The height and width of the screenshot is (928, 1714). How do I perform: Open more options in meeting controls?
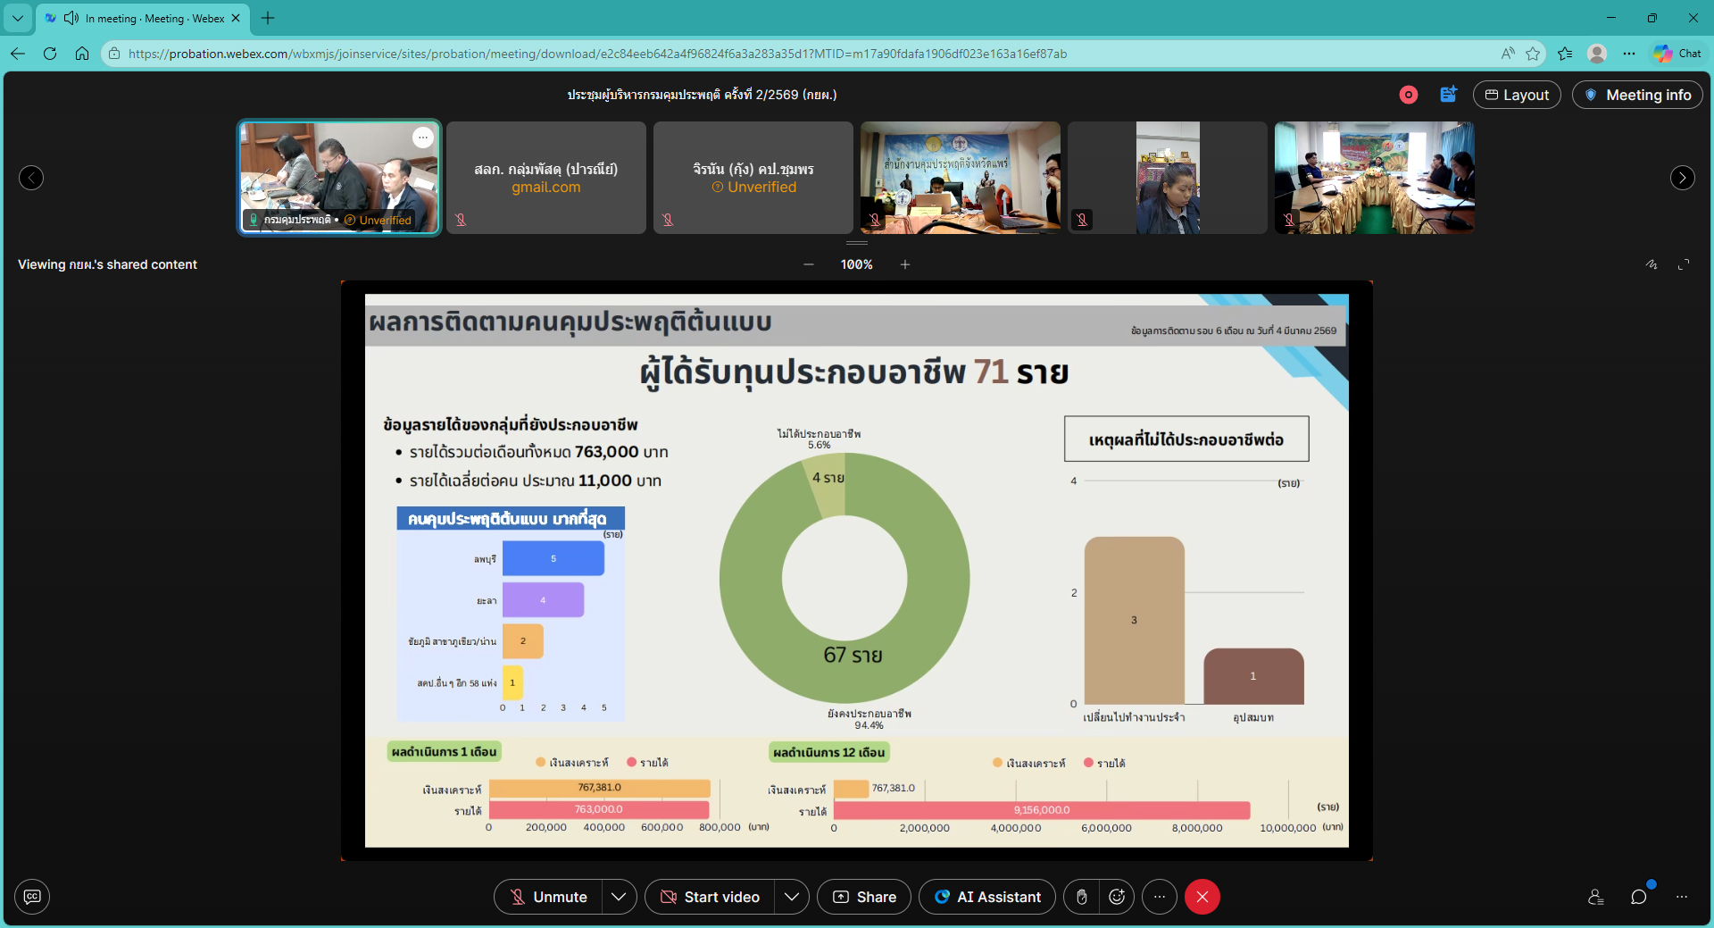click(x=1160, y=897)
